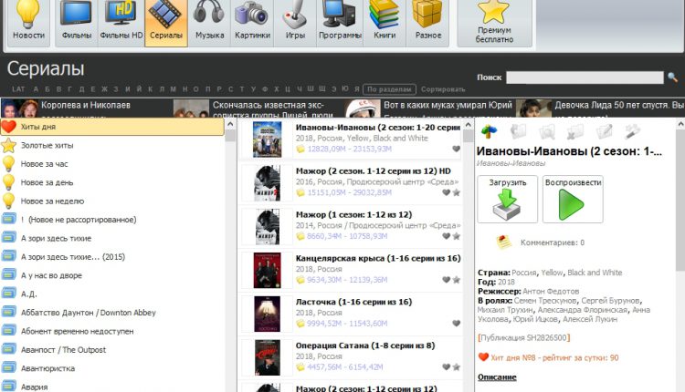Select the Сериалы category
The image size is (685, 392).
(165, 23)
